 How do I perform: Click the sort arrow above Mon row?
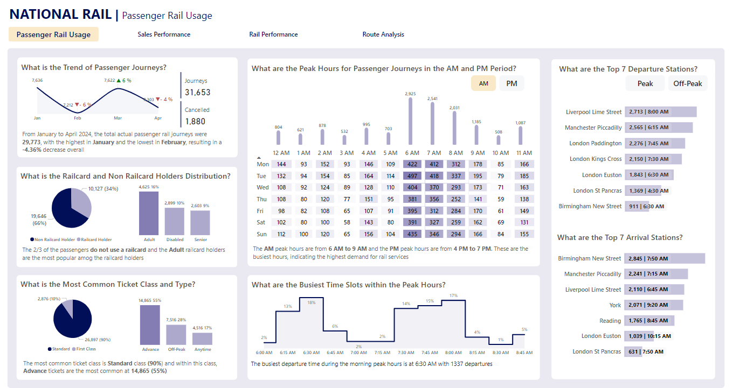(259, 158)
